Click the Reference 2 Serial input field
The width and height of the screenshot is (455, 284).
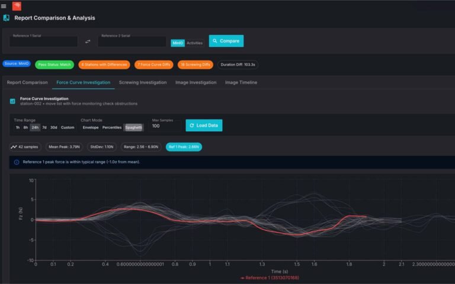pos(132,41)
